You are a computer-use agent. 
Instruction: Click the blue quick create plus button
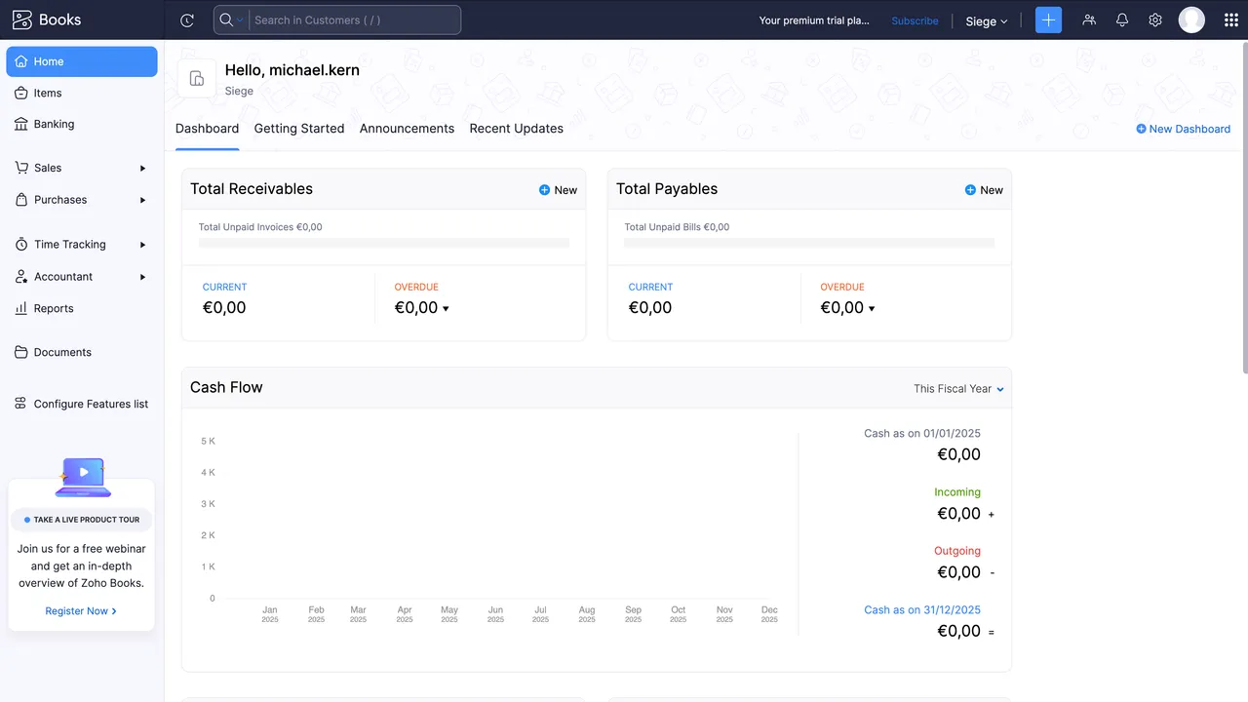click(x=1048, y=19)
